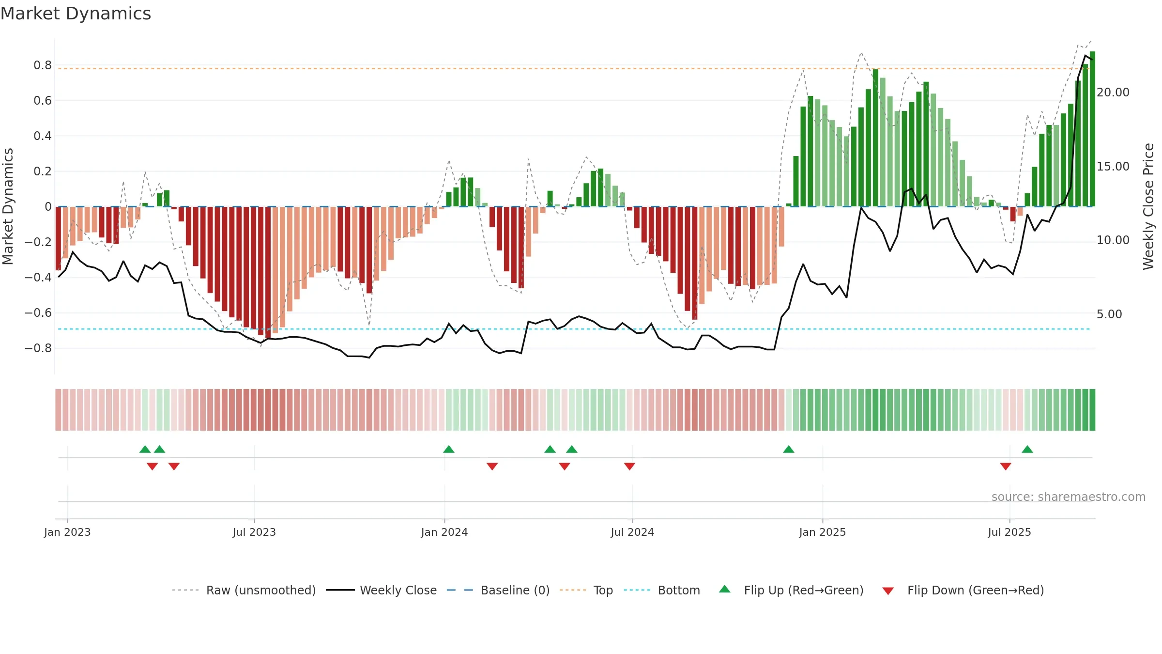The height and width of the screenshot is (654, 1162).
Task: Click the 0.4 tick on left axis
Action: [x=43, y=136]
